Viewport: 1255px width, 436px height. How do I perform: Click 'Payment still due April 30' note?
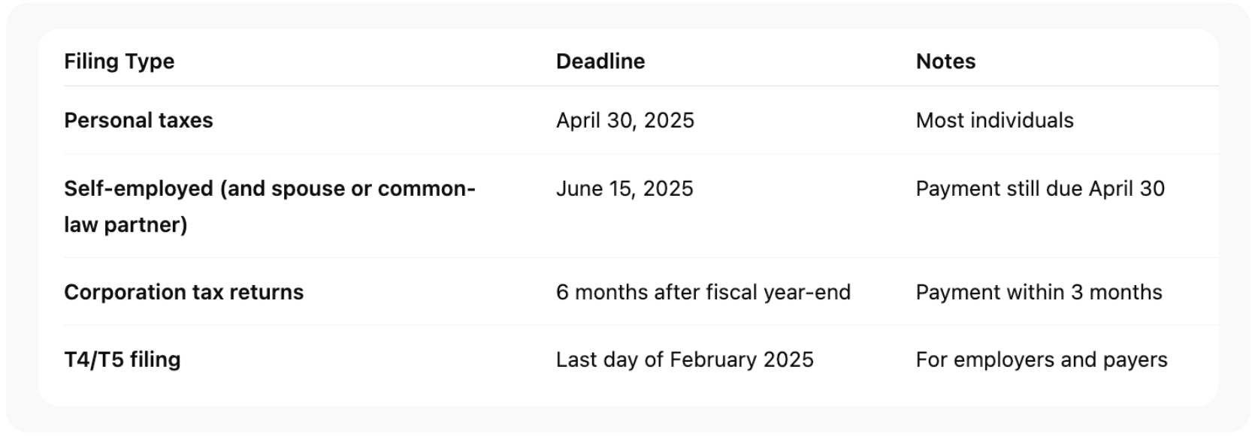point(1039,188)
